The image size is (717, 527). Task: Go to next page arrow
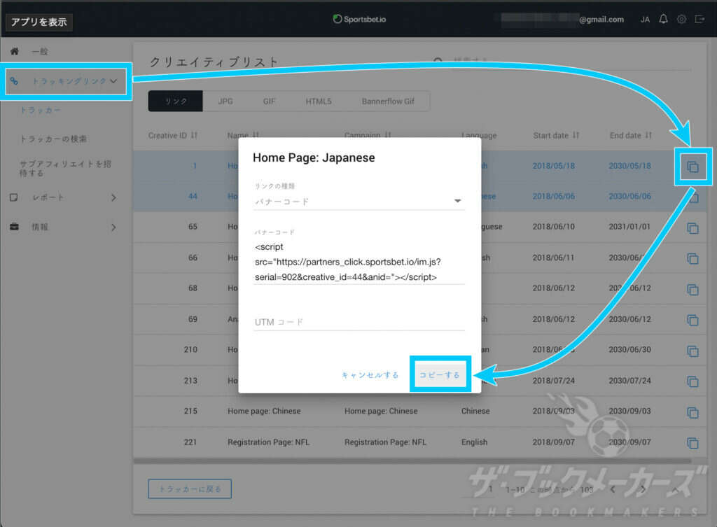point(643,489)
